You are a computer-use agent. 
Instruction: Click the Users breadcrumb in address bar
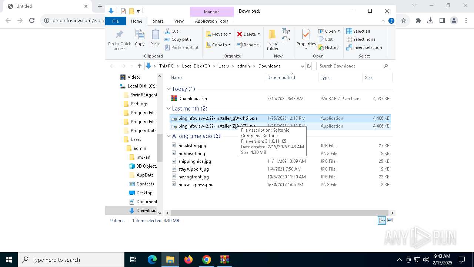pos(224,66)
